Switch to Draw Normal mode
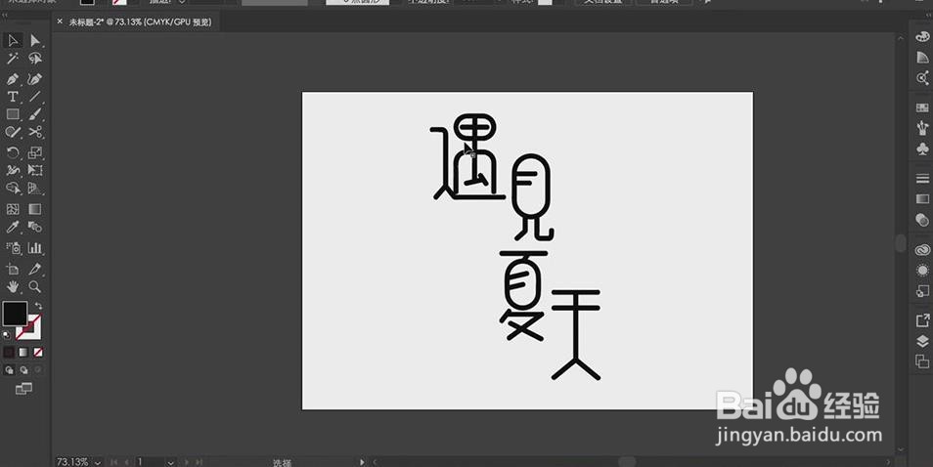 pyautogui.click(x=9, y=370)
